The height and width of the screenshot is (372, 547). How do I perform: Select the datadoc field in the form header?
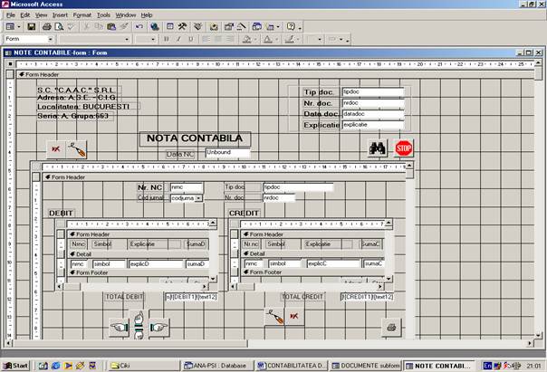(x=373, y=114)
